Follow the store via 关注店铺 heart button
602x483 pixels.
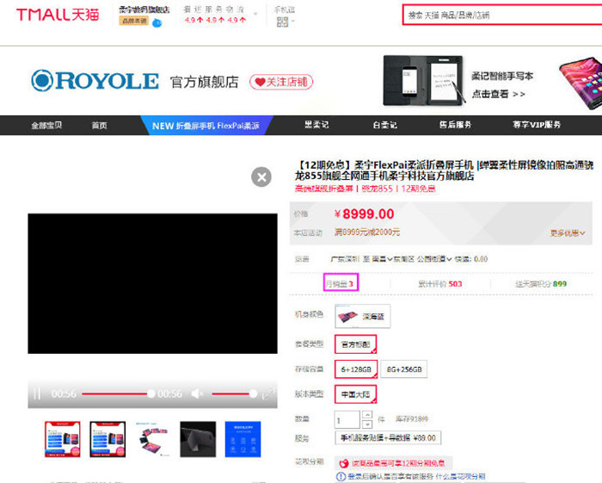tap(281, 83)
